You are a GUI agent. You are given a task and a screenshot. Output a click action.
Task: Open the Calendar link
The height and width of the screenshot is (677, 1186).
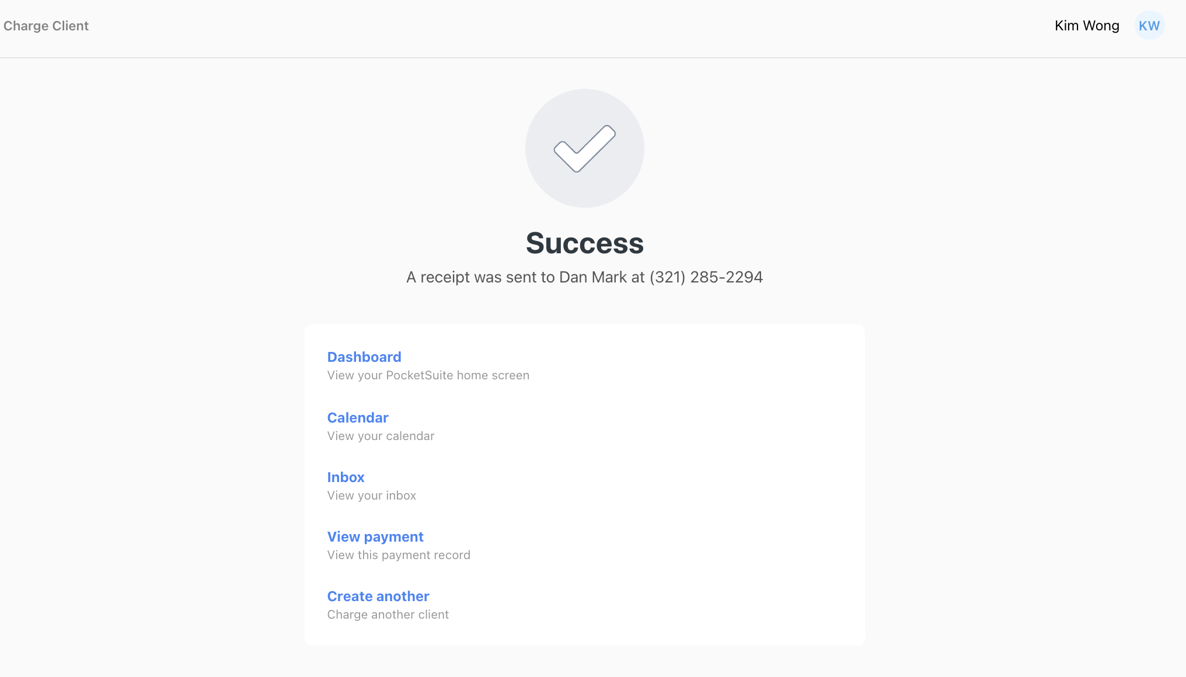pyautogui.click(x=358, y=418)
